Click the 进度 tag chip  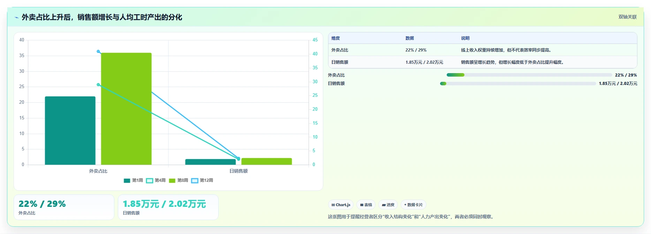[x=388, y=205]
